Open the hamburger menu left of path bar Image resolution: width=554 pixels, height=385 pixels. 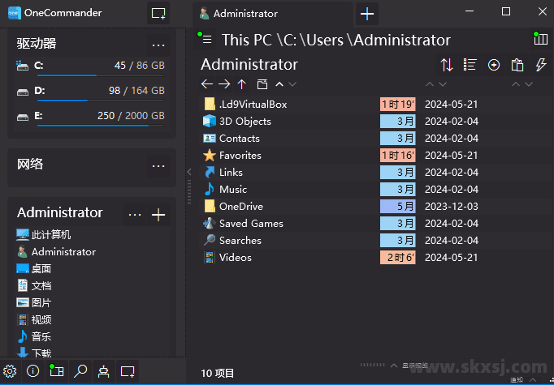(207, 40)
